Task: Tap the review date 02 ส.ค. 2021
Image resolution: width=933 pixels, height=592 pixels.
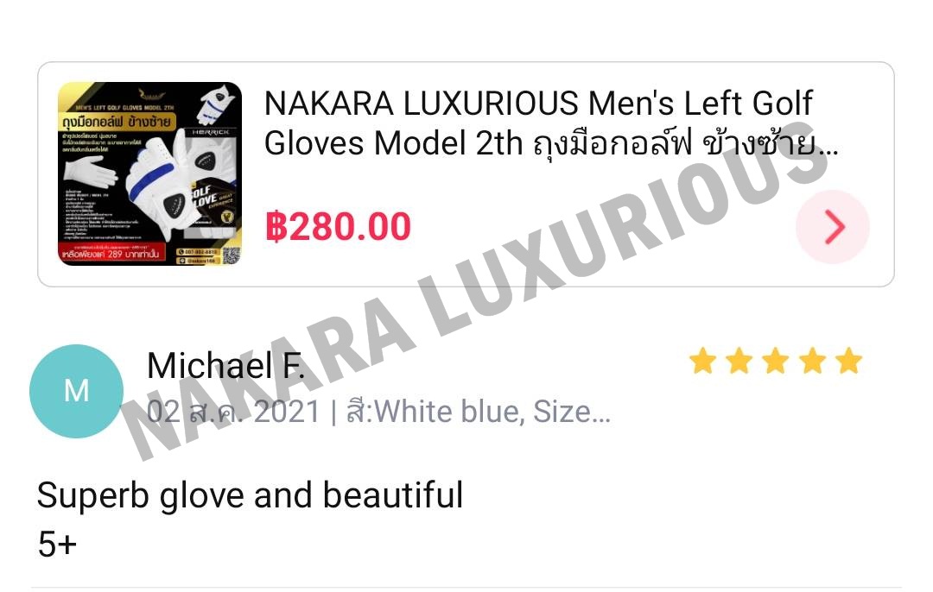Action: coord(233,412)
